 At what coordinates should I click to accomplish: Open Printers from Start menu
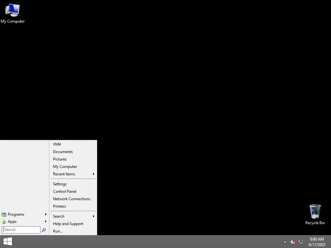click(73, 206)
